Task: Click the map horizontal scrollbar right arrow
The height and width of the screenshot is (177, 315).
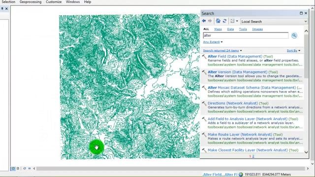Action: 308,168
